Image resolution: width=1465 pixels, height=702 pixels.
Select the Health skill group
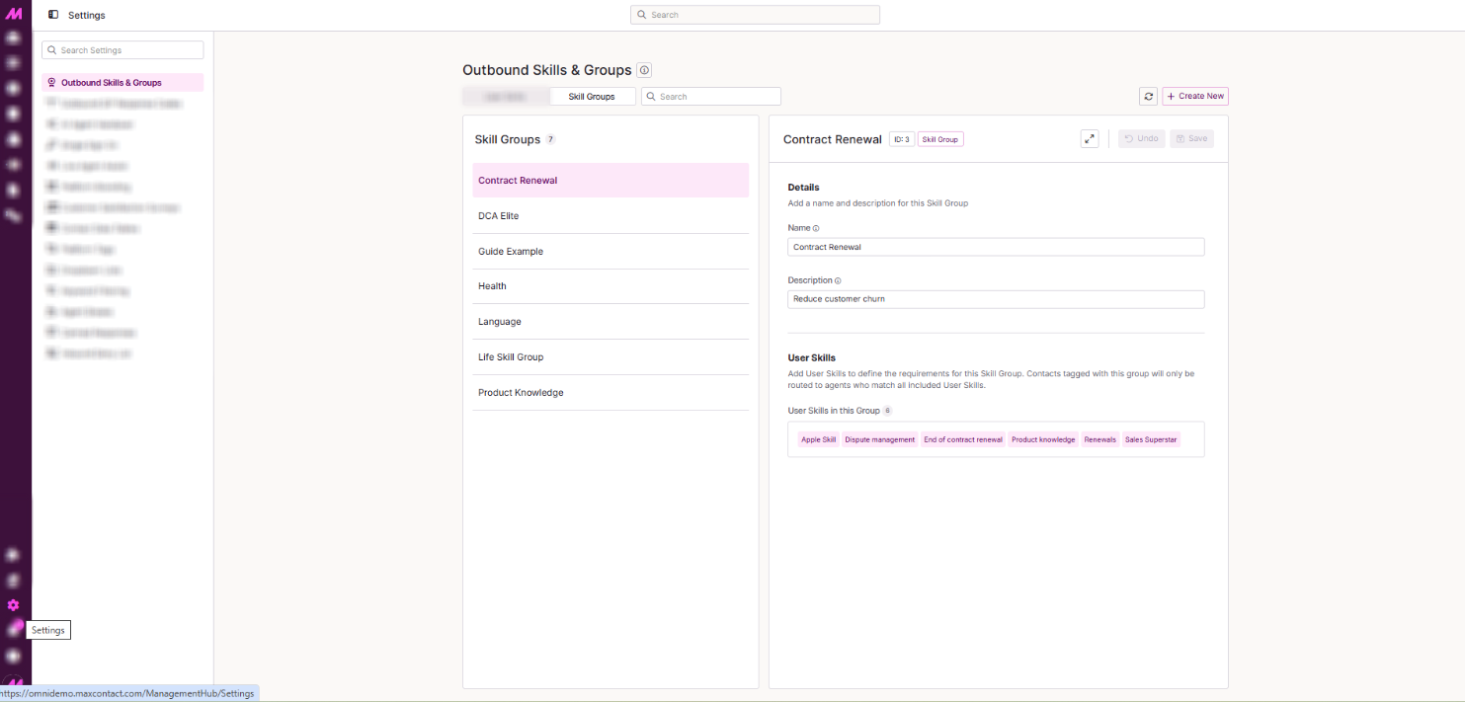click(610, 286)
